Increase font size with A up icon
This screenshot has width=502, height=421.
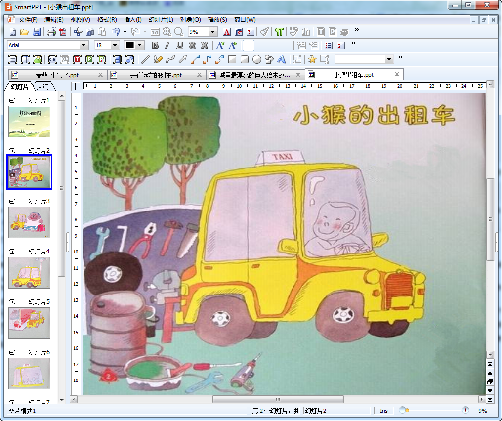click(220, 45)
